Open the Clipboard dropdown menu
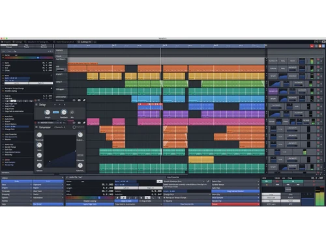This screenshot has width=326, height=244. pyautogui.click(x=48, y=185)
